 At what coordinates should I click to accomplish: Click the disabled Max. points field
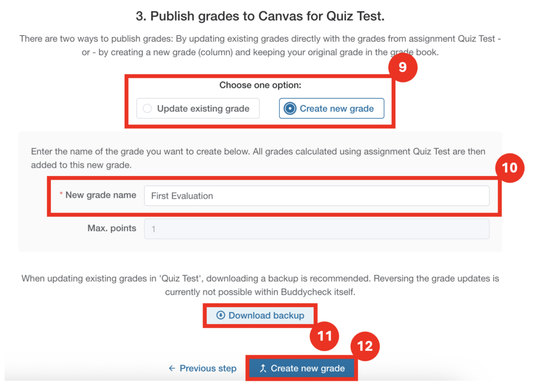coord(317,229)
